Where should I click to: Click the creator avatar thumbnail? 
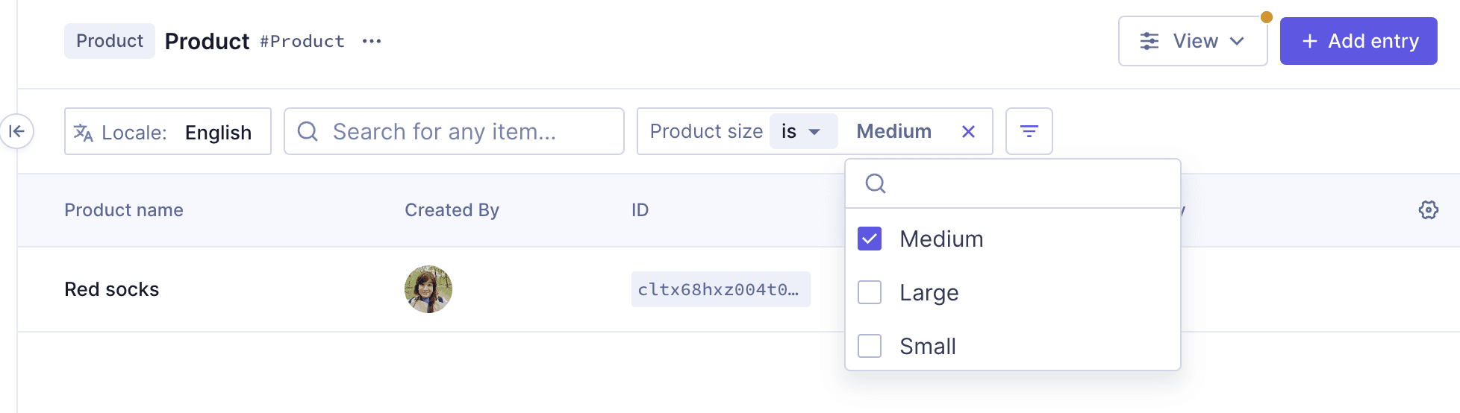coord(428,289)
